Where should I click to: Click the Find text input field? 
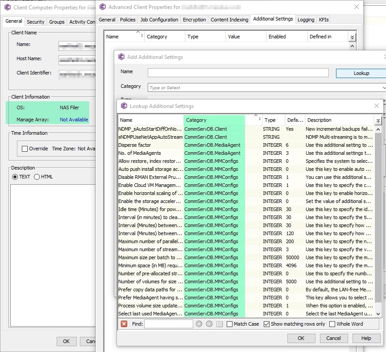[168, 324]
